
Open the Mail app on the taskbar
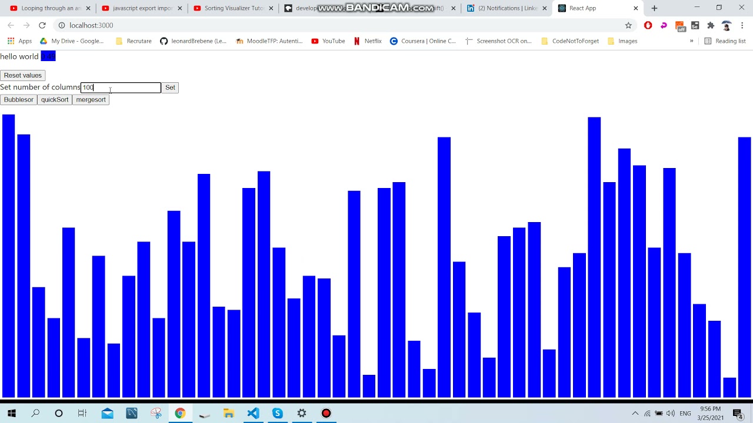(x=107, y=414)
